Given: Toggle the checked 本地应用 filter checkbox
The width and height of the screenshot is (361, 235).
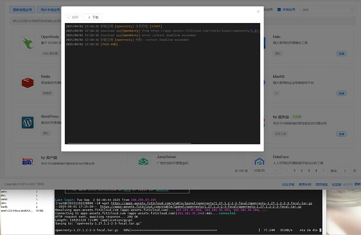Looking at the screenshot, I should [x=279, y=9].
